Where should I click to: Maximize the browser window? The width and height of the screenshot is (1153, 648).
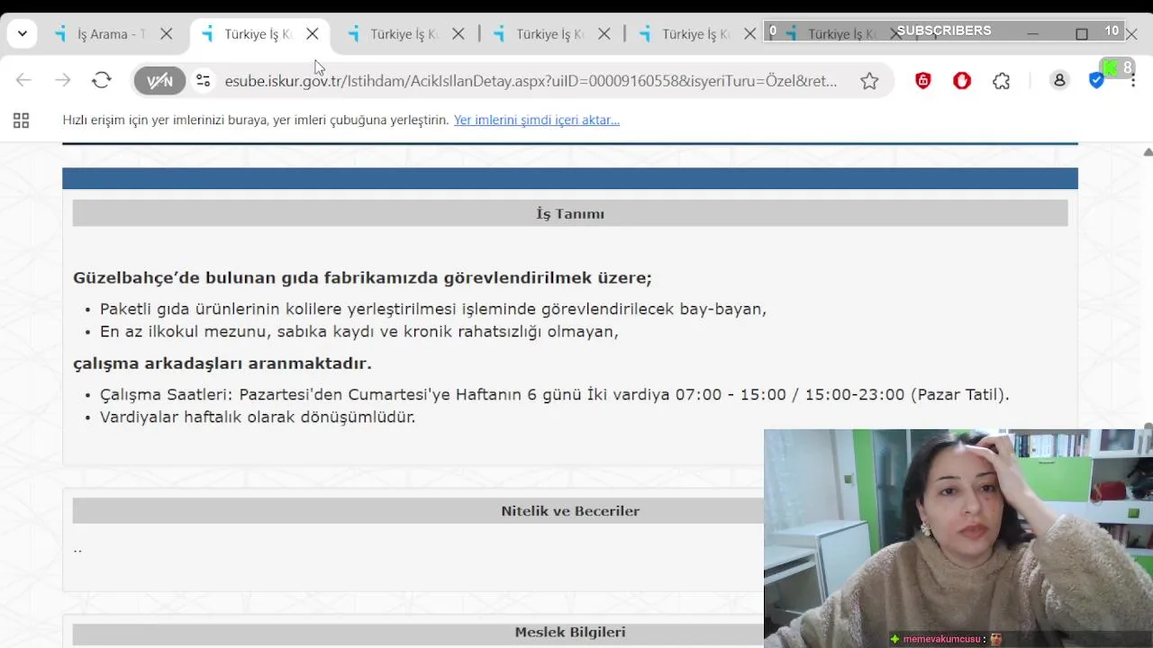coord(1082,33)
